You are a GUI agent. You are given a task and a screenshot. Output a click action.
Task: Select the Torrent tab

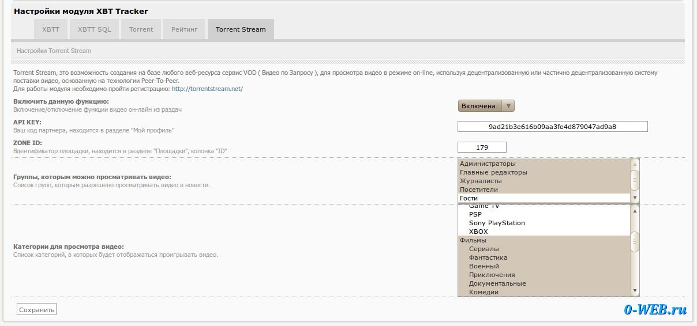coord(141,29)
